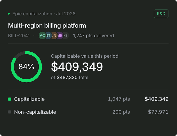Viewport: 177px width, 136px height.
Task: Select the Non-capitalizable row label
Action: 35,112
